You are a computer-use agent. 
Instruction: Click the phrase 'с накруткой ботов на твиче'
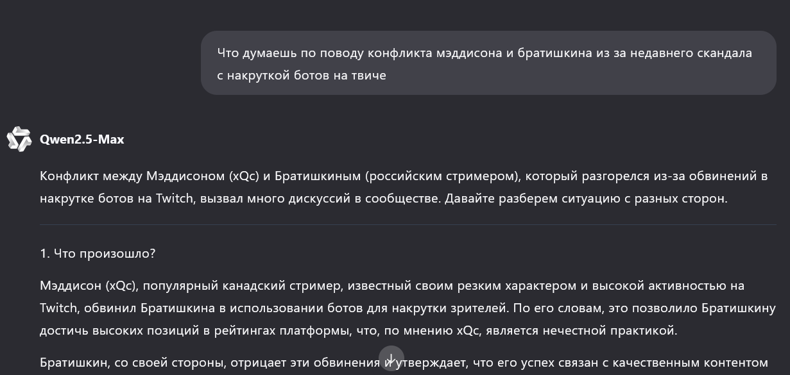tap(302, 75)
